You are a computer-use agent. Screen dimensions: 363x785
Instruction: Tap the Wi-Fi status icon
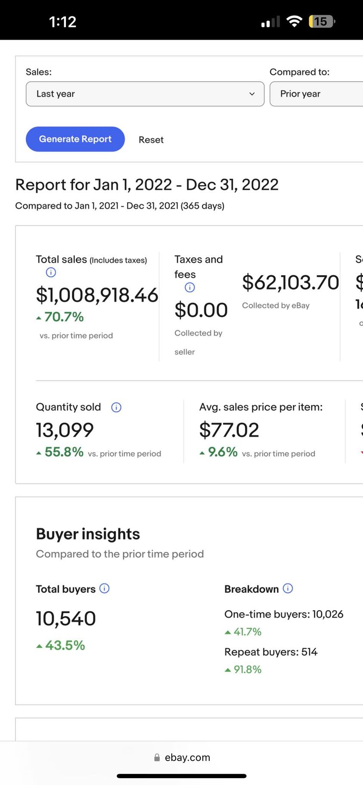[294, 21]
